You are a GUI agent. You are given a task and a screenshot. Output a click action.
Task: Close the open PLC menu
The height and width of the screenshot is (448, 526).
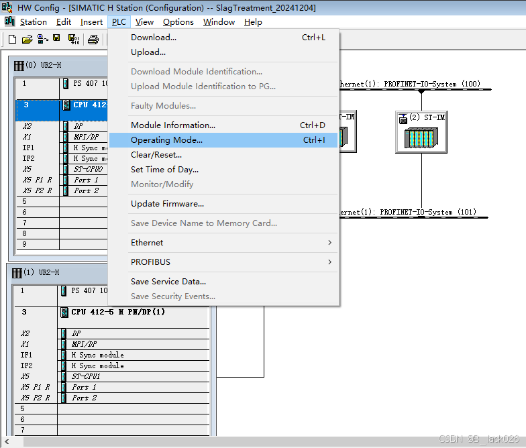pos(119,22)
